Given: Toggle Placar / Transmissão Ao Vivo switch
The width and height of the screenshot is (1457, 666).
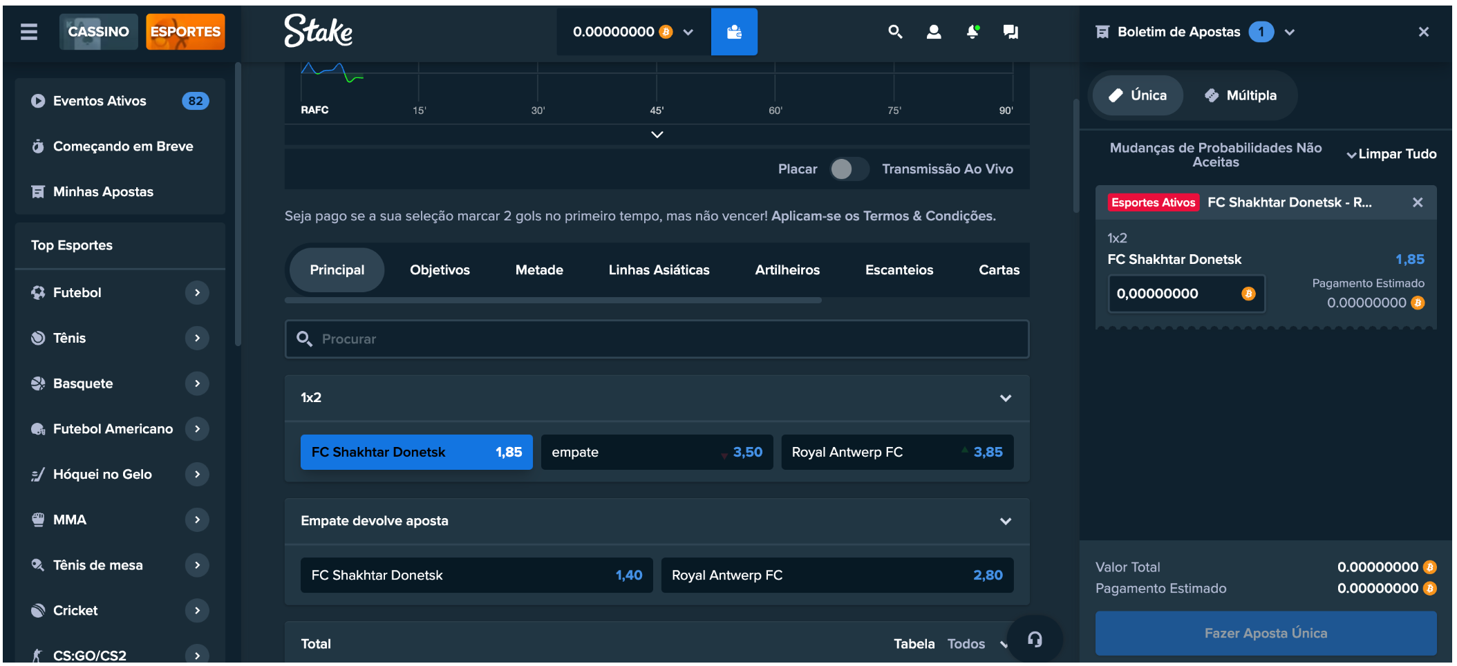Looking at the screenshot, I should click(x=849, y=169).
